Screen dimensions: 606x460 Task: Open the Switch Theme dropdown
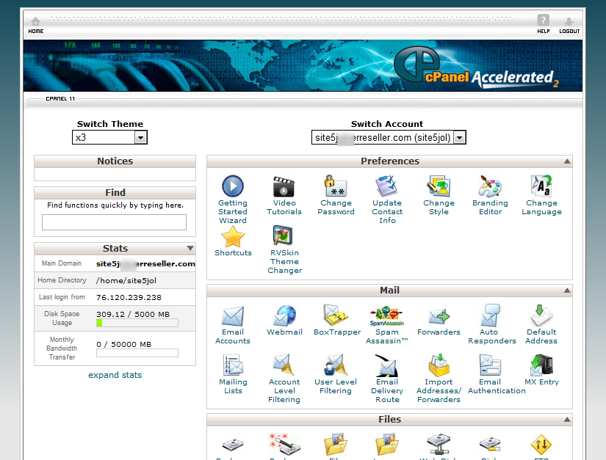[109, 137]
